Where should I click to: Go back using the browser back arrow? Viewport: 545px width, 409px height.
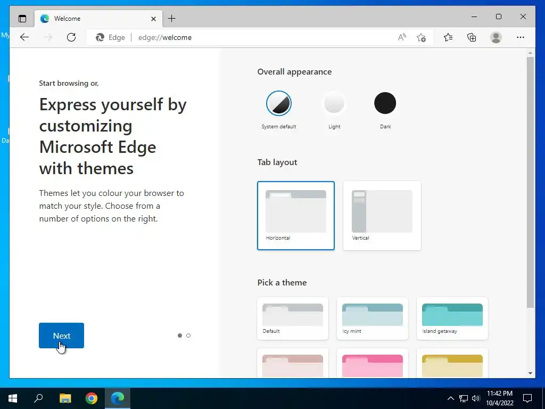tap(24, 37)
